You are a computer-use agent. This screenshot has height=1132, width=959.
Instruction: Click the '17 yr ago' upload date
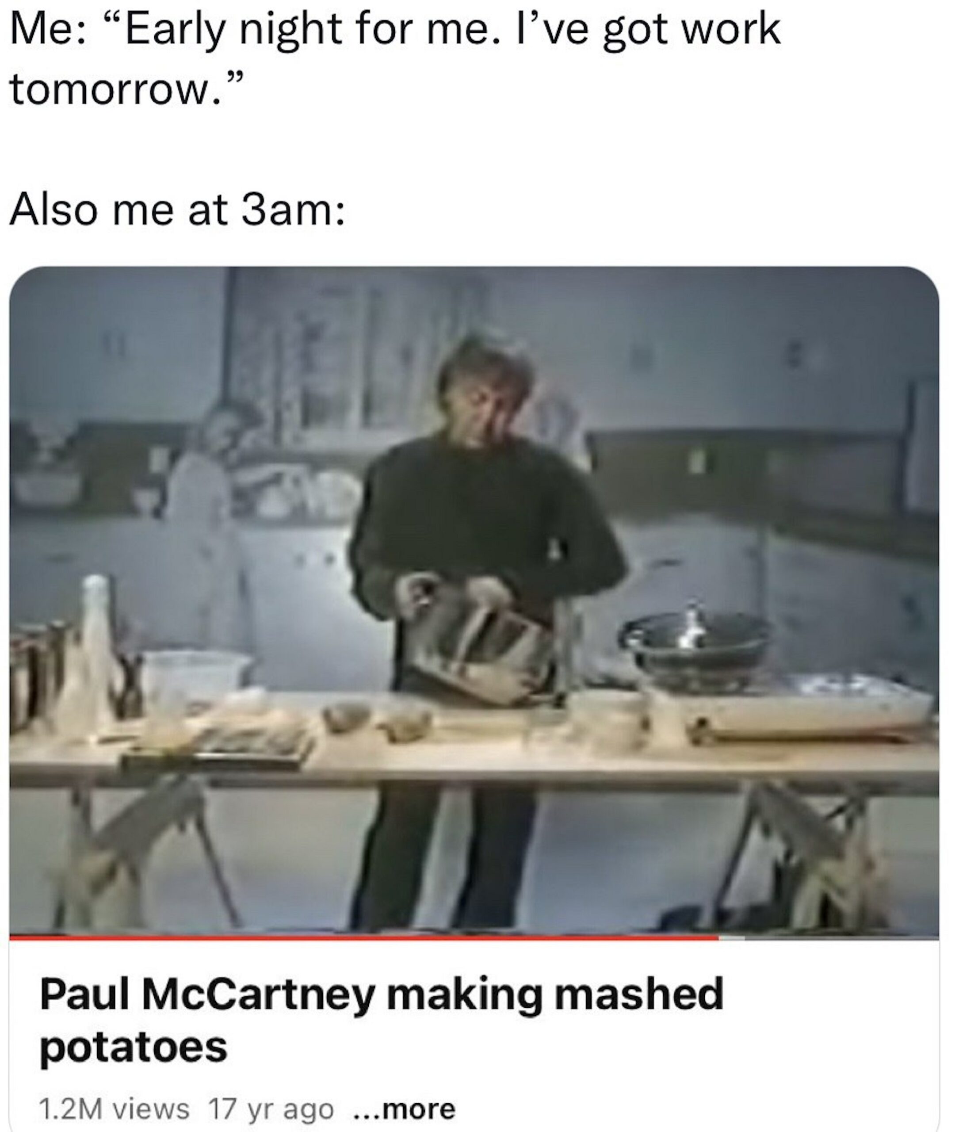point(270,1109)
